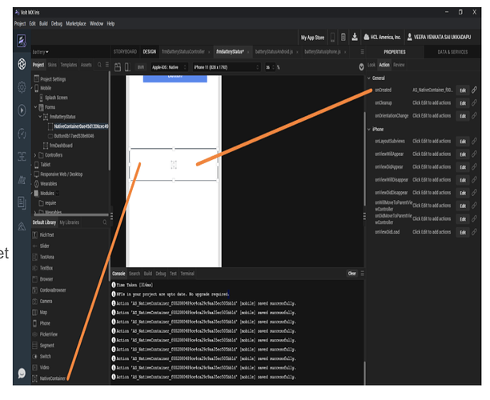The image size is (490, 400).
Task: Switch to the Look properties tab
Action: tap(372, 65)
